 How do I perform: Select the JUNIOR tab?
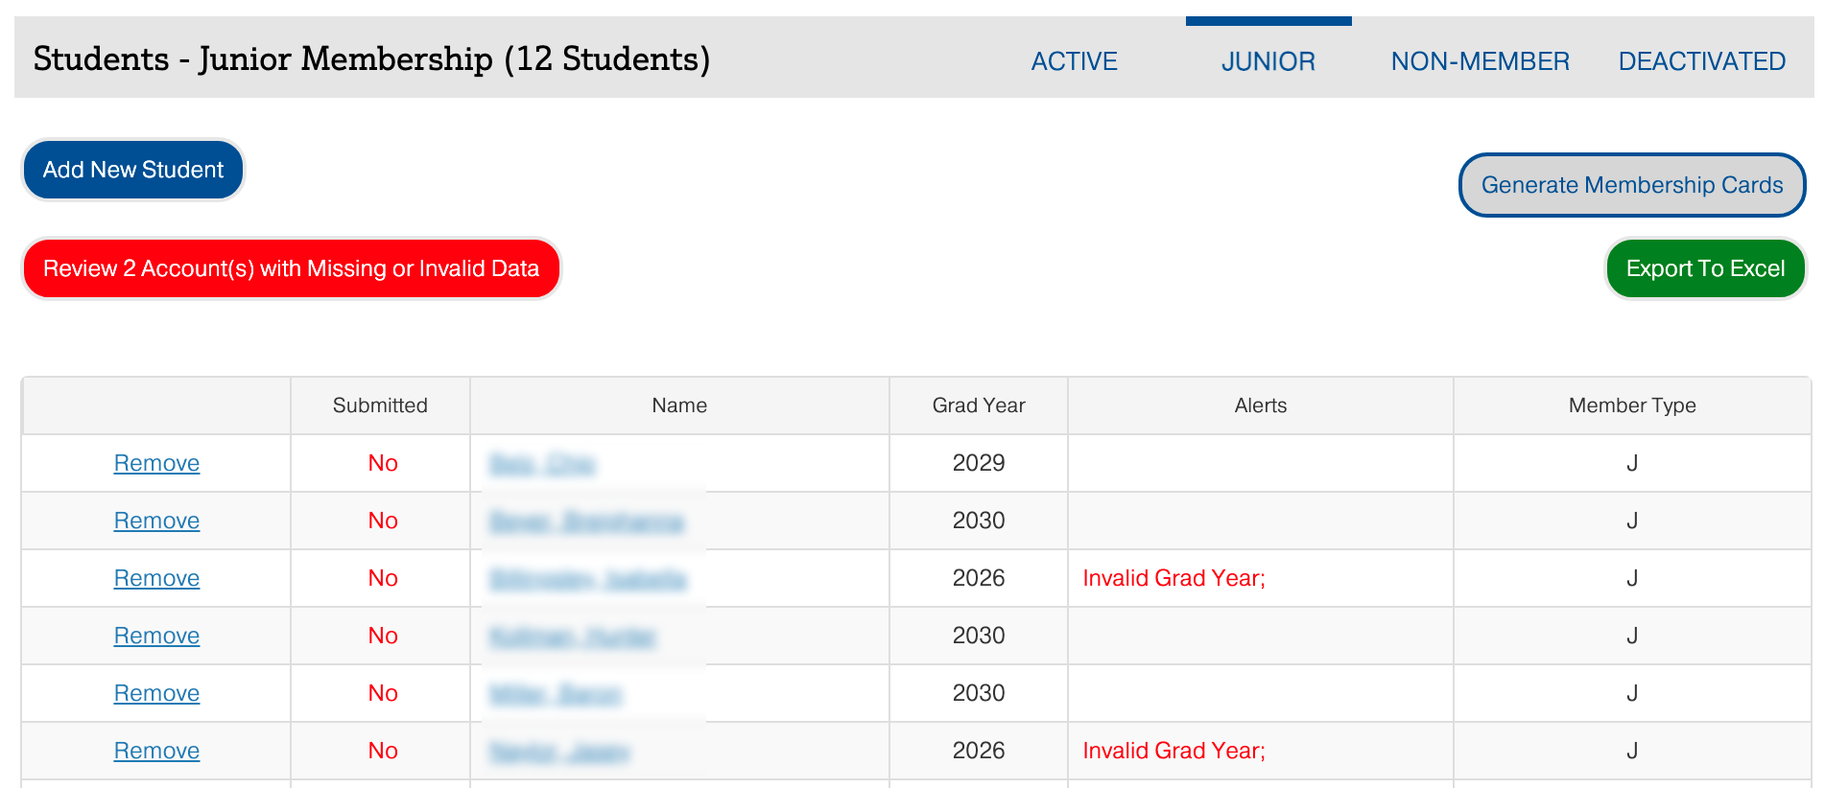1268,61
